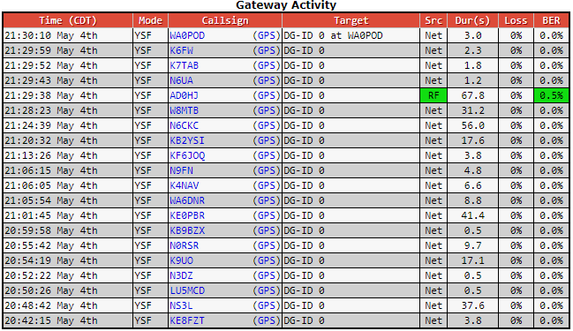Open the KB9BZX callsign link
The image size is (573, 331).
coord(187,230)
